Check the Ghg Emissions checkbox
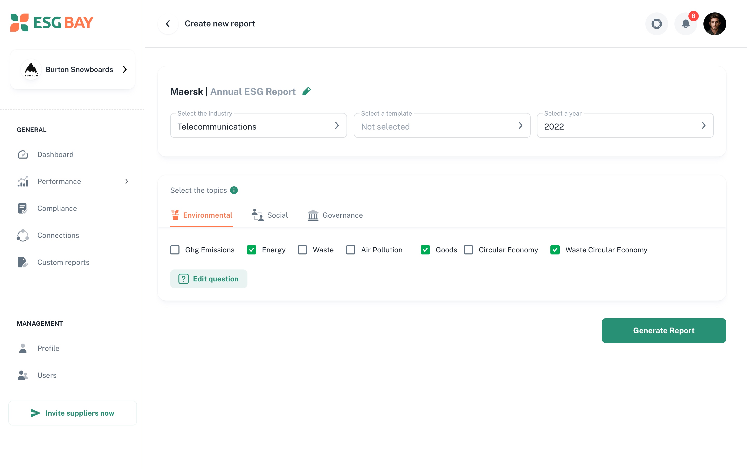The image size is (747, 469). 175,250
